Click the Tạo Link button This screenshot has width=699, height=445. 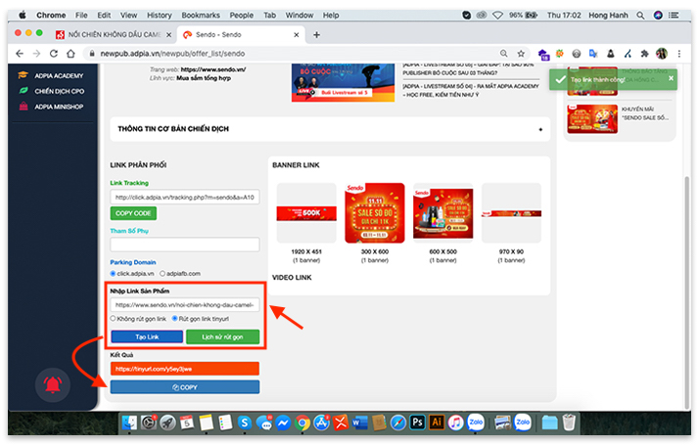147,337
